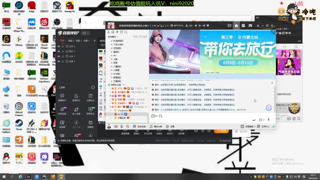Expand the 小黑屋 channel

(112, 70)
